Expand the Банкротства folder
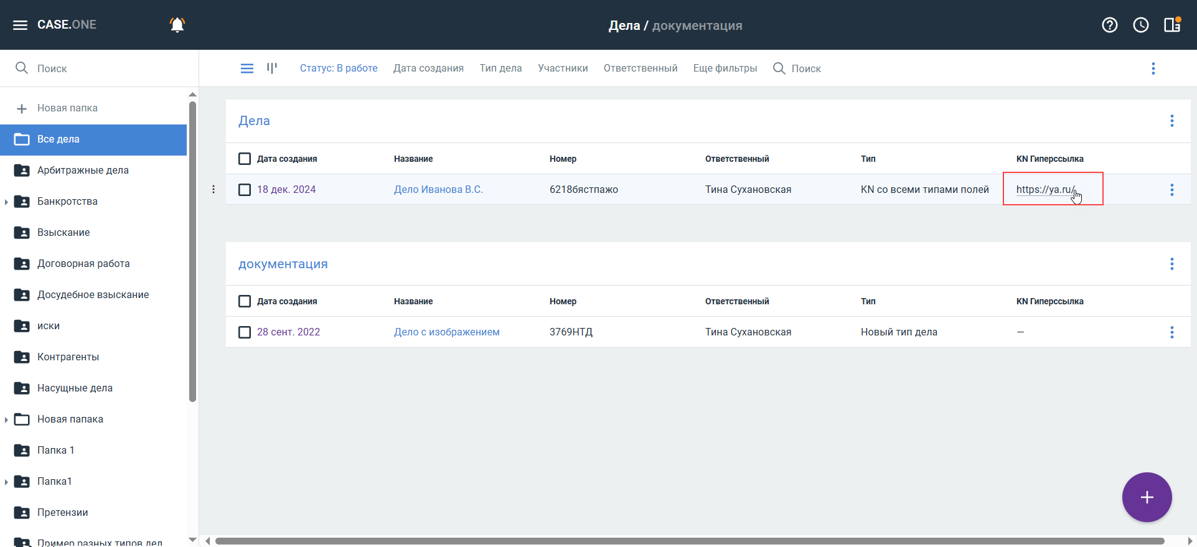1197x547 pixels. (x=6, y=202)
